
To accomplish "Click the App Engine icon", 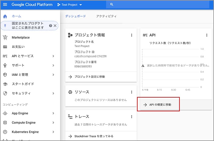I will tap(5, 113).
